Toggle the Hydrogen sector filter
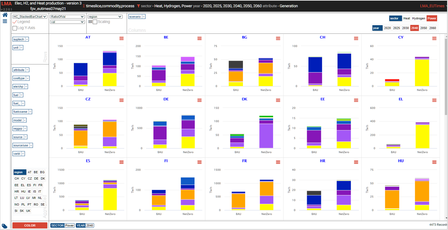 coord(418,18)
